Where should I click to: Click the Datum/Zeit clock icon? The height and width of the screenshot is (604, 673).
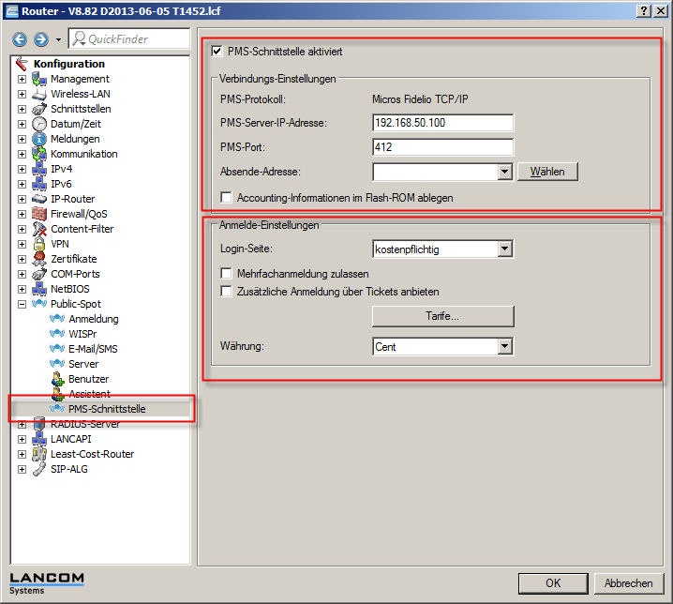[39, 124]
